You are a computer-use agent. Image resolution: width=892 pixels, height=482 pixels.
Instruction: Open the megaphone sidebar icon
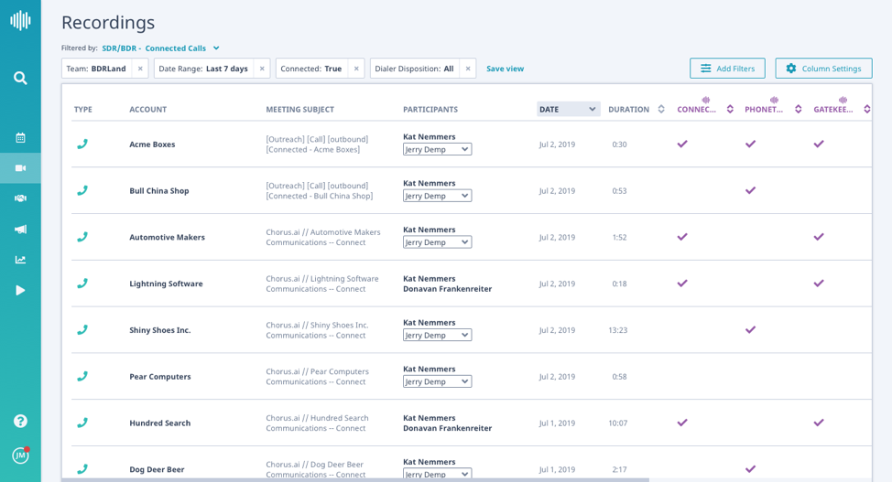[20, 229]
